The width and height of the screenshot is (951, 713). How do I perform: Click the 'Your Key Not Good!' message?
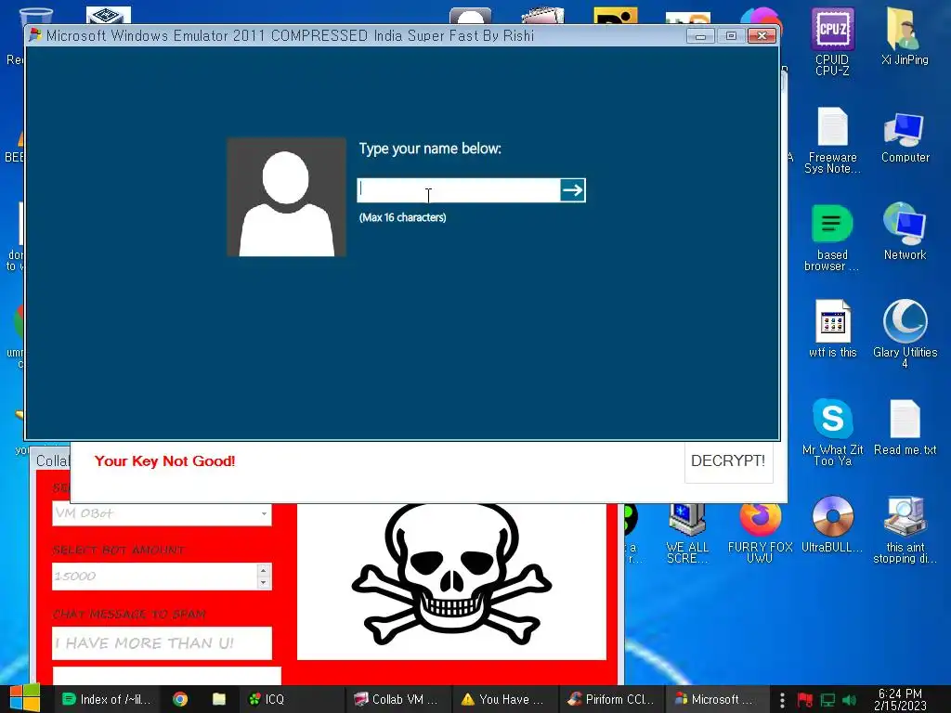pos(164,461)
